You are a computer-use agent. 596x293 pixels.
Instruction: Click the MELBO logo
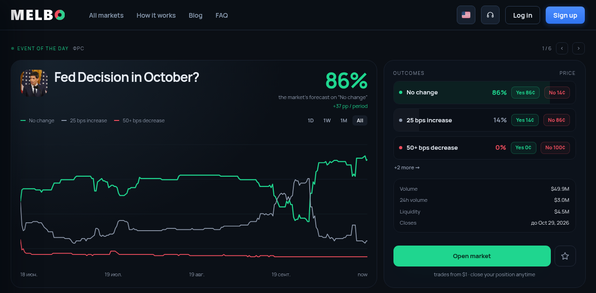[38, 15]
